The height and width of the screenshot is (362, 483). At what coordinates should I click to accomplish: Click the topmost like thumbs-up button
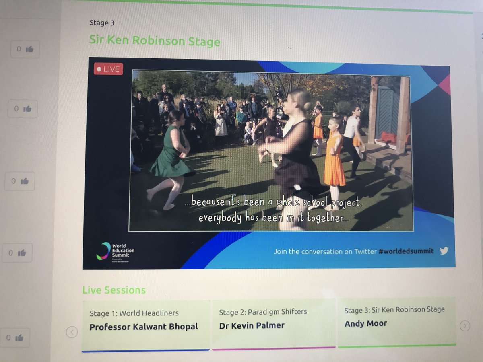point(25,49)
